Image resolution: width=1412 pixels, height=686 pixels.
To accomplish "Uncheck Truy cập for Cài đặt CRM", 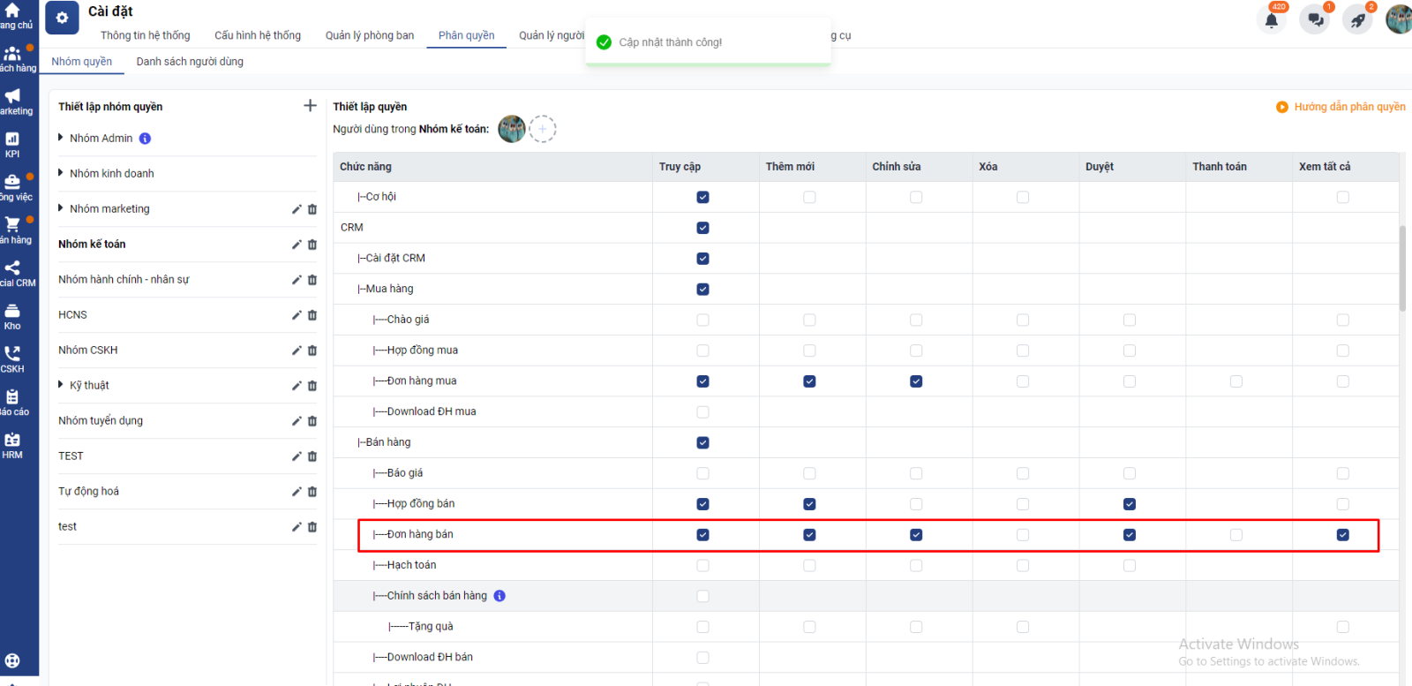I will (x=702, y=259).
